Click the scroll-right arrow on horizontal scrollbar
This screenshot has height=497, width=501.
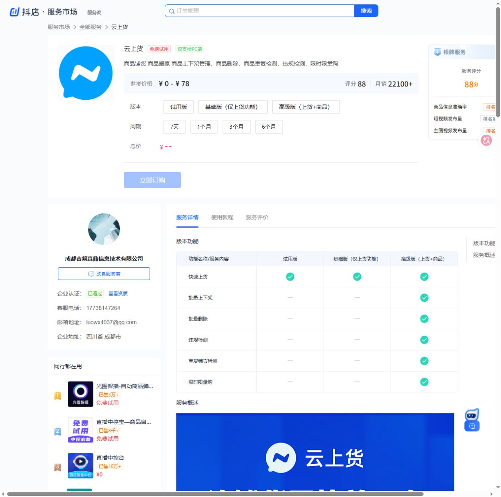point(491,494)
